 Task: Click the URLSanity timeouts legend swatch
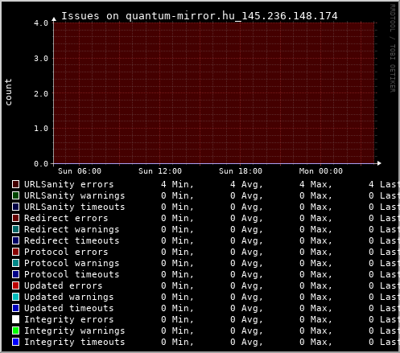click(x=15, y=207)
